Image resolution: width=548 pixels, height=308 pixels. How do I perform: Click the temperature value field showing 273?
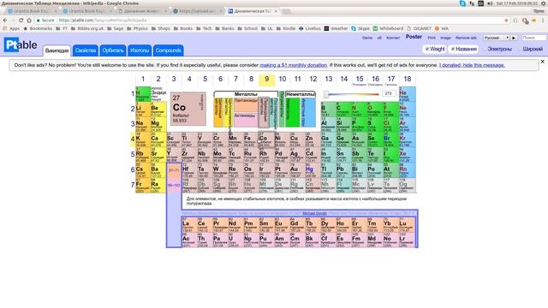click(389, 93)
